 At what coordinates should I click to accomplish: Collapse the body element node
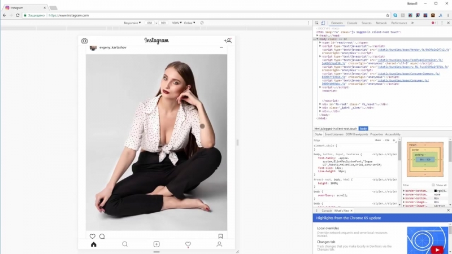(x=318, y=39)
